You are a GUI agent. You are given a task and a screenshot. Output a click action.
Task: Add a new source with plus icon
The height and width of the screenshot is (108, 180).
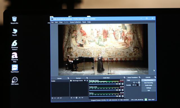tap(71, 98)
